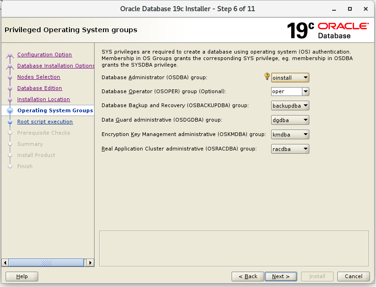Click the Back button

[248, 276]
